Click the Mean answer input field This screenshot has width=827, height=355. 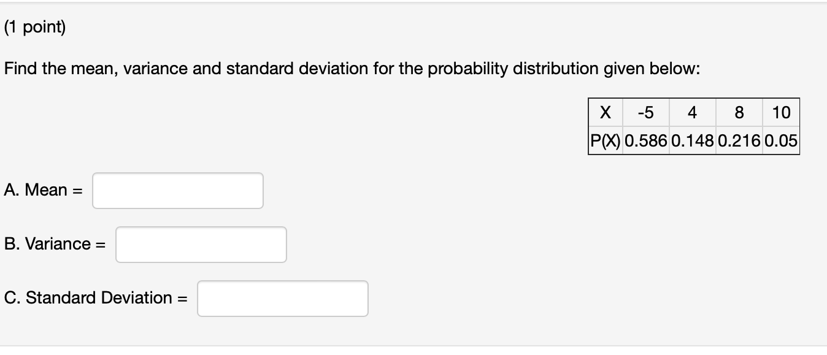[x=177, y=191]
